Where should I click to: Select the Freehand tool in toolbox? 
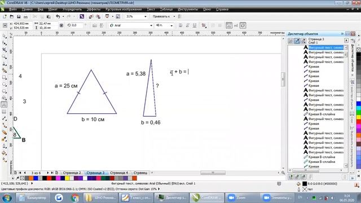point(4,64)
